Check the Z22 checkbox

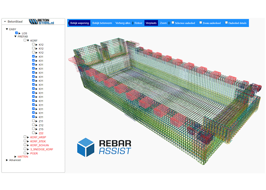[x=33, y=133]
